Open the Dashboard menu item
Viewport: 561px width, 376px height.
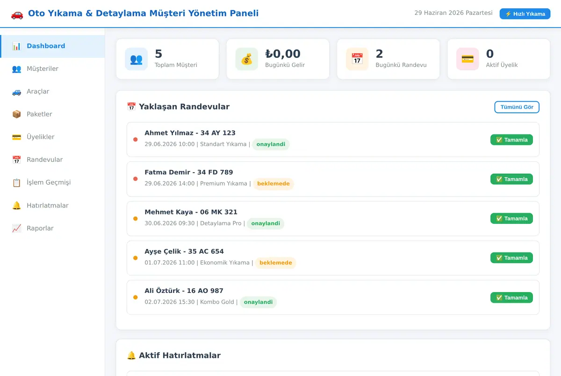tap(52, 46)
